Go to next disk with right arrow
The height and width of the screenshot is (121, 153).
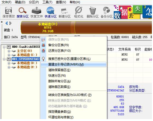(x=10, y=23)
